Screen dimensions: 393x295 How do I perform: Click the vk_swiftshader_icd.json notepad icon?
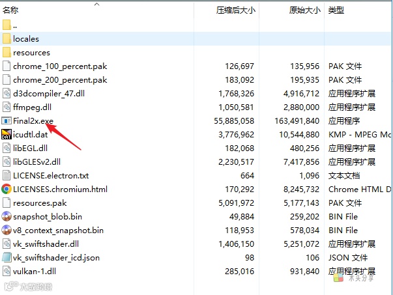coord(7,257)
